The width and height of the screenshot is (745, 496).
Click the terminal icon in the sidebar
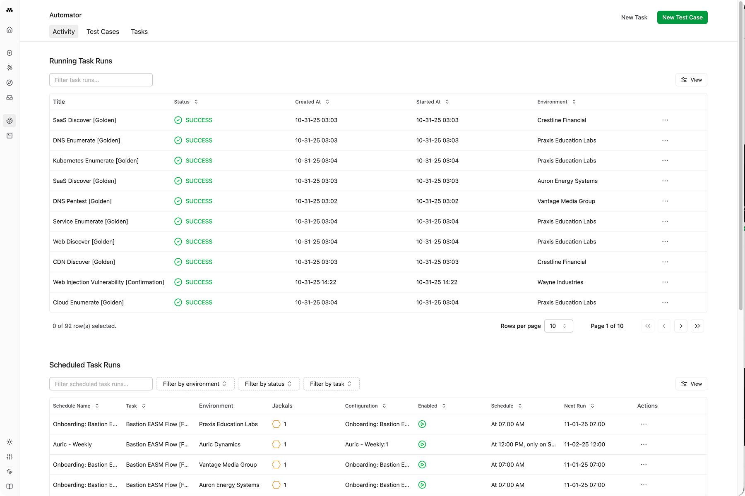coord(10,136)
